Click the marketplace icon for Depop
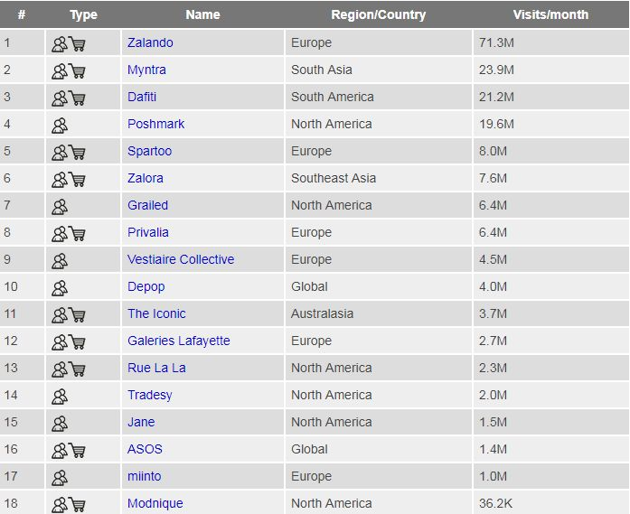630x514 pixels. (x=60, y=287)
